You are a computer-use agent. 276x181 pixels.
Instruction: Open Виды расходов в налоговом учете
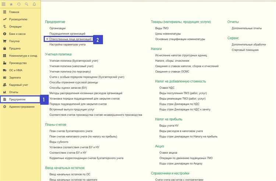point(181,131)
